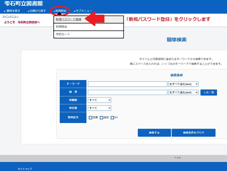Image resolution: width=227 pixels, height=171 pixels.
Task: Check the 図書 checkbox under 資料区分
Action: click(90, 117)
